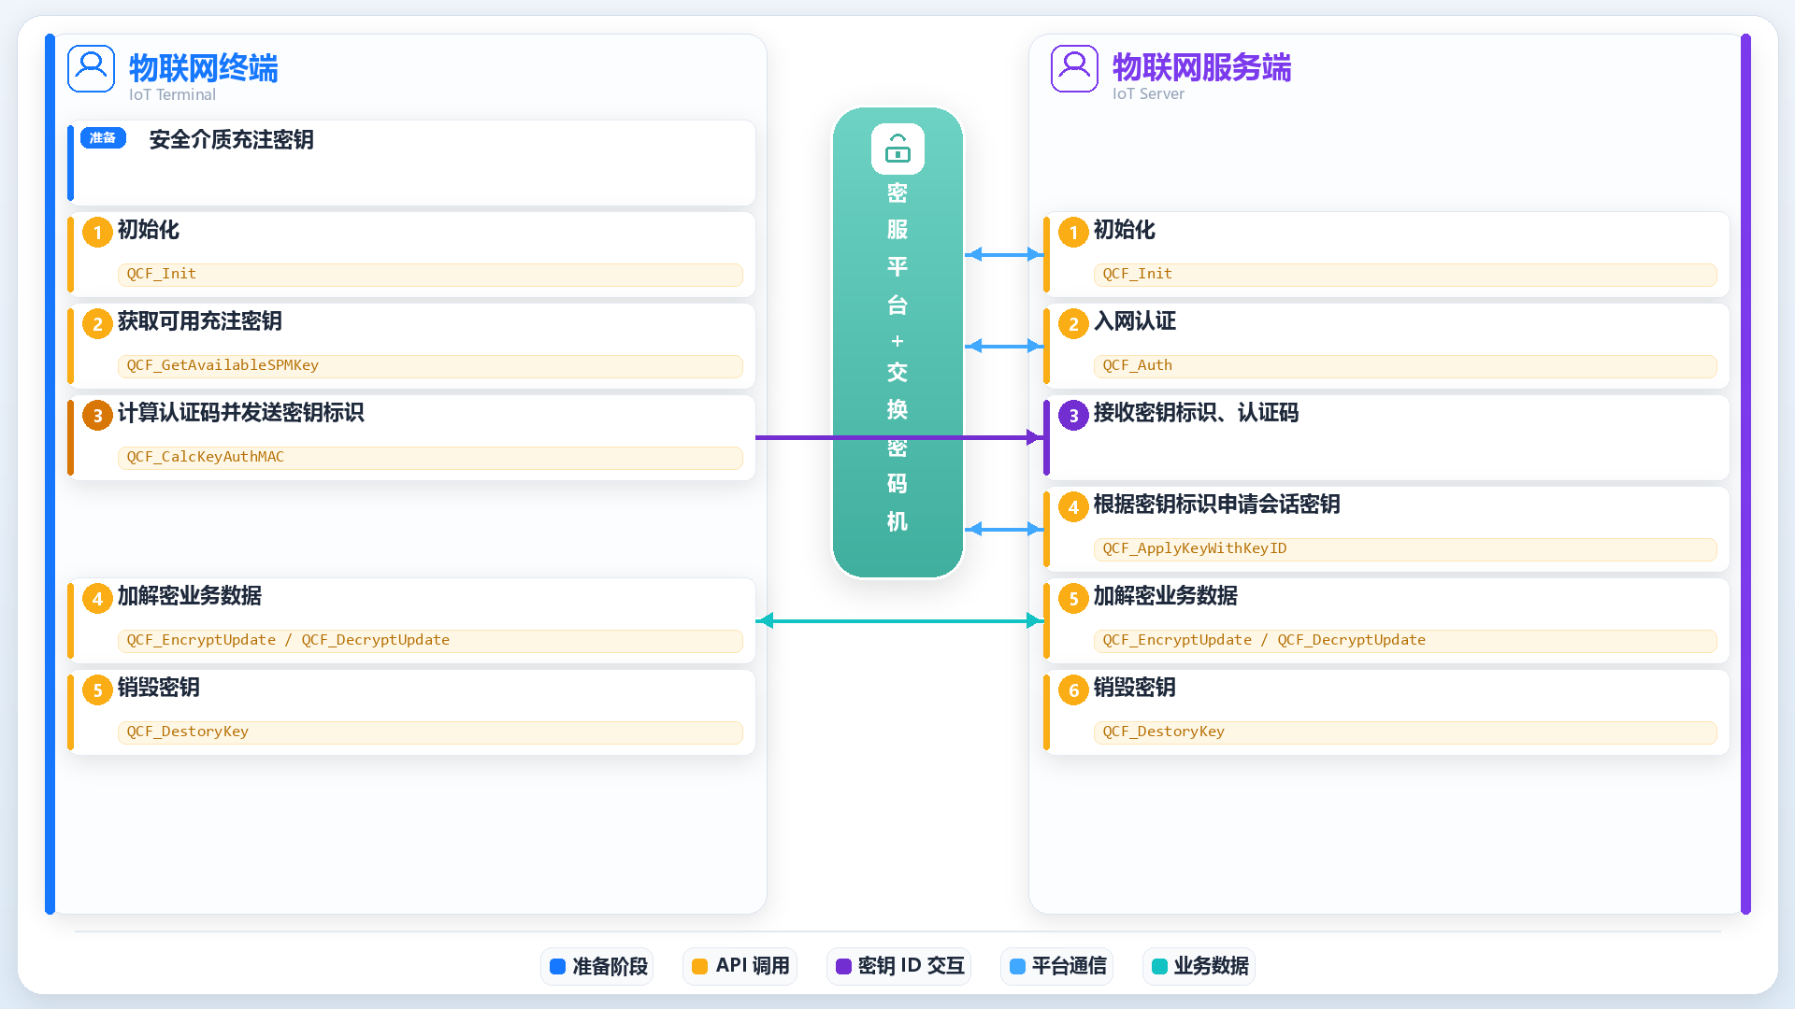Click terminal step 1 number badge for 初始化

[x=97, y=232]
